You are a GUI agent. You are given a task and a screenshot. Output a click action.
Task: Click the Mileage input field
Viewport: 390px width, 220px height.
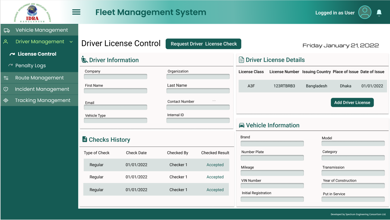(272, 173)
